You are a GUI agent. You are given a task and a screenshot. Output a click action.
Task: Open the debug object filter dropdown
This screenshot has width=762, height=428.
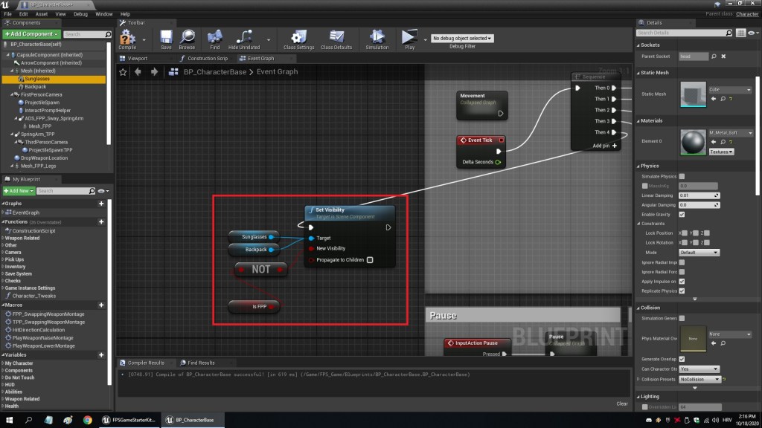(x=461, y=38)
